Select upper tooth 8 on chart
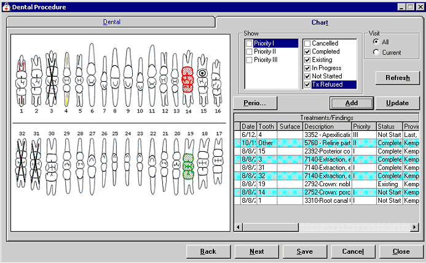Viewport: 426px width, 263px height. [117, 77]
